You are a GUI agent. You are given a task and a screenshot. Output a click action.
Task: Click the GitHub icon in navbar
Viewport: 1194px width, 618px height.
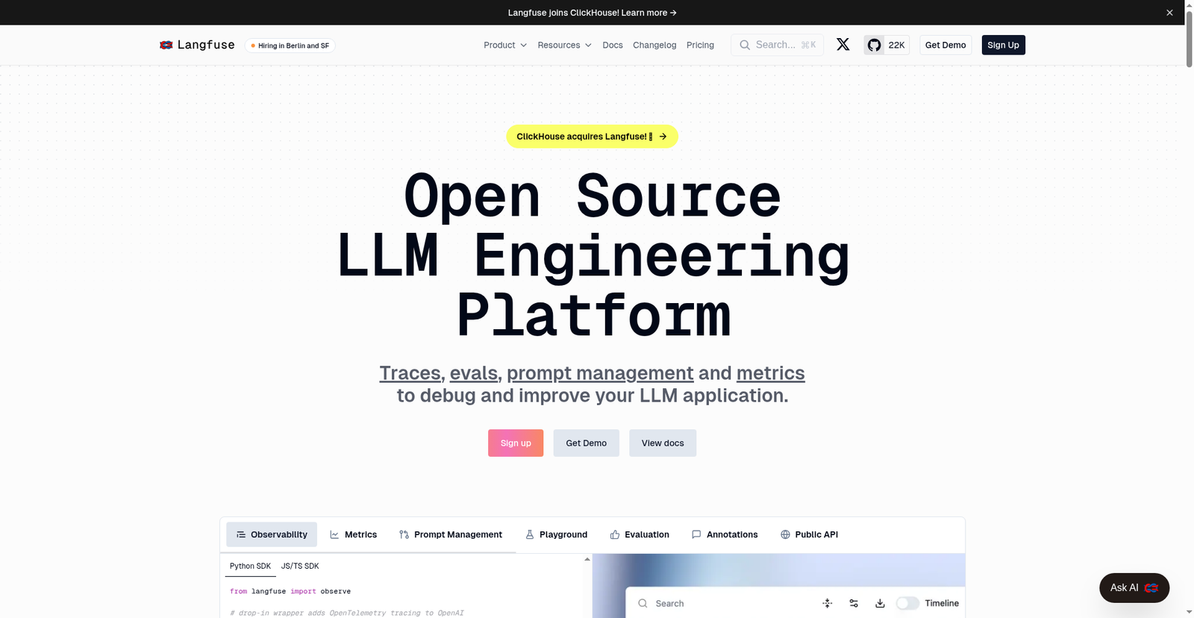874,45
